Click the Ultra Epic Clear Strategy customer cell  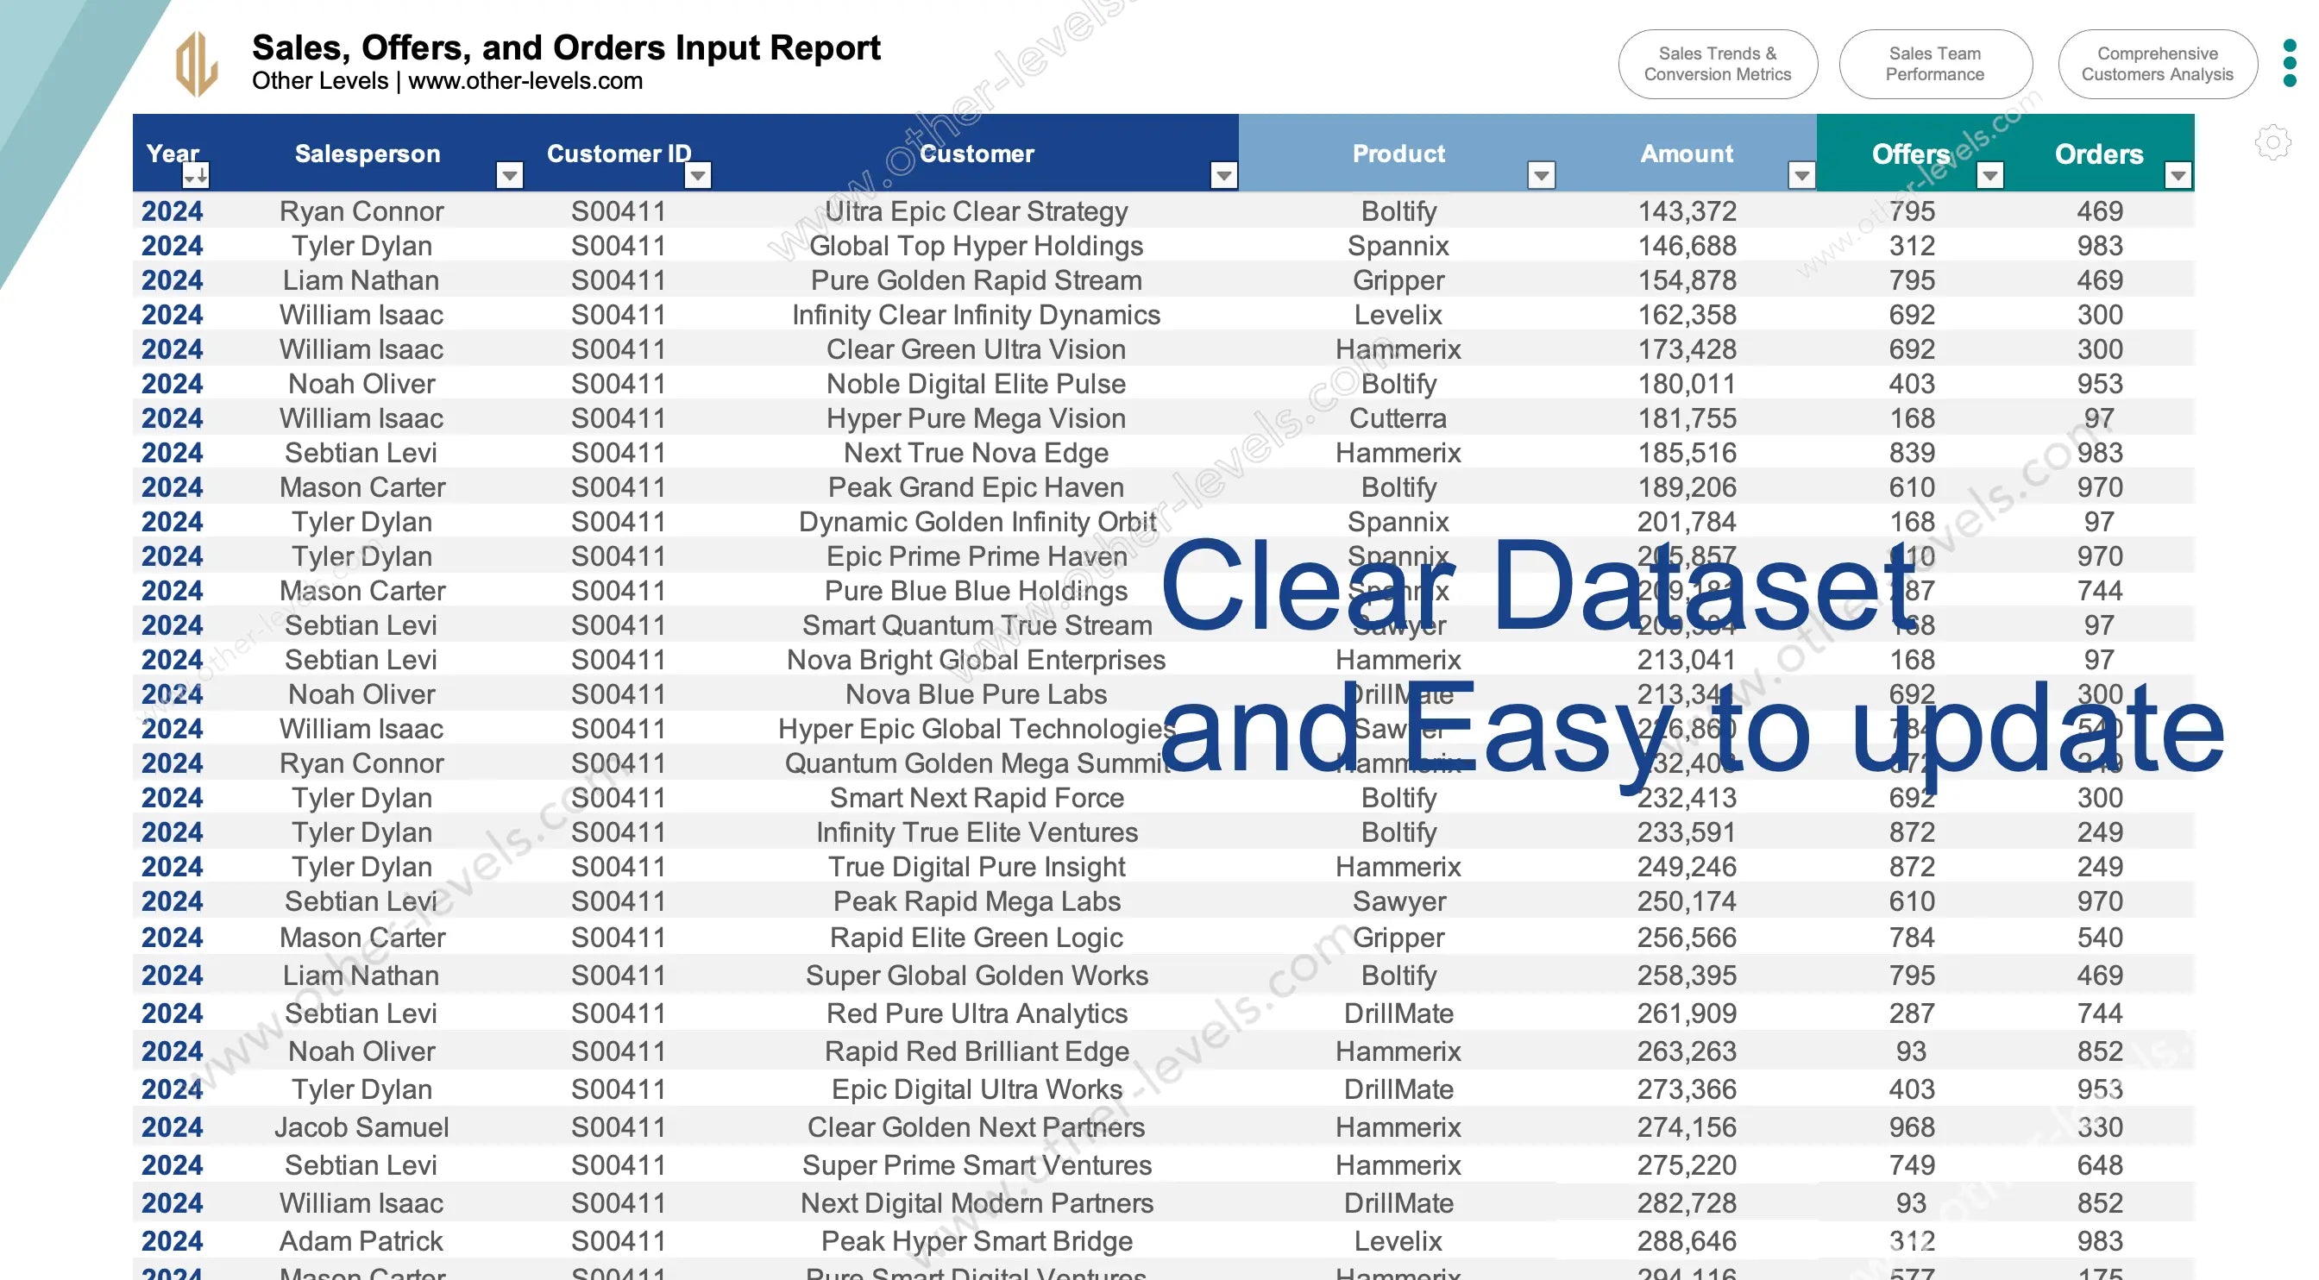(x=976, y=211)
